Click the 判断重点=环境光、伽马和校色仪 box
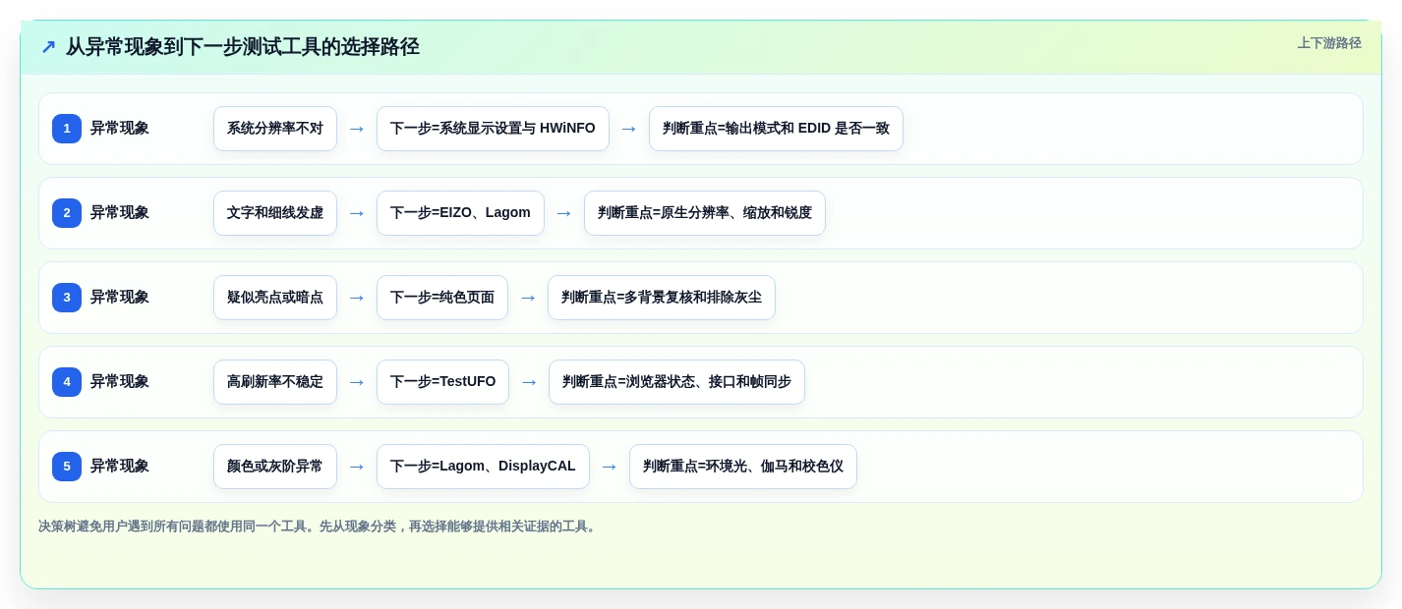The image size is (1402, 609). click(x=743, y=467)
